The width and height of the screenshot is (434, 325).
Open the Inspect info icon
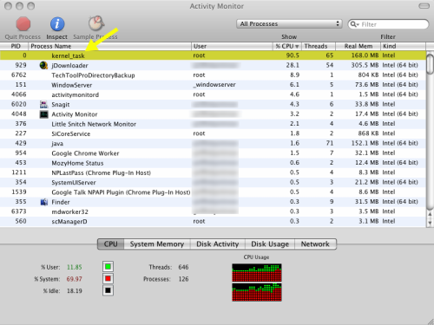(x=57, y=23)
